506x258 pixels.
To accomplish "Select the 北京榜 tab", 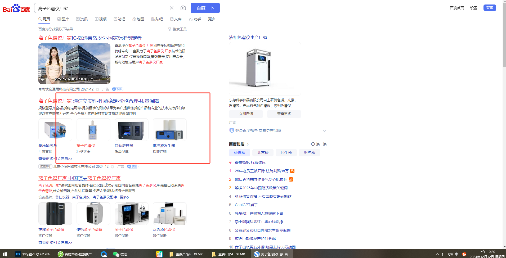I will coord(263,153).
